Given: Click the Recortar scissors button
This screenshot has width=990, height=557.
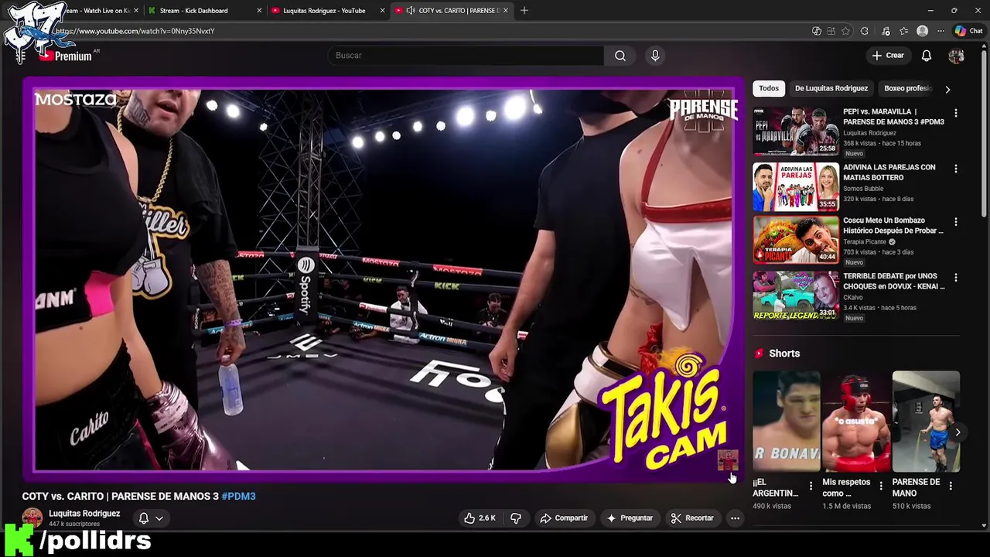Looking at the screenshot, I should [692, 518].
